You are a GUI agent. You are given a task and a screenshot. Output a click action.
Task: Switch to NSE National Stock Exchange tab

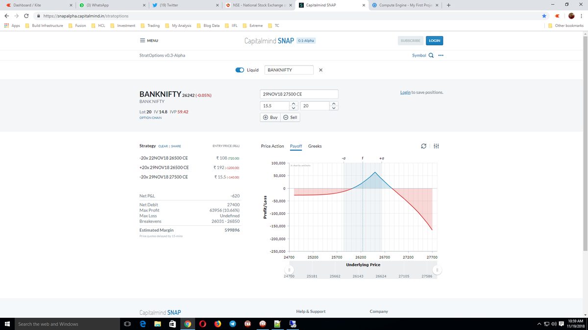(259, 5)
